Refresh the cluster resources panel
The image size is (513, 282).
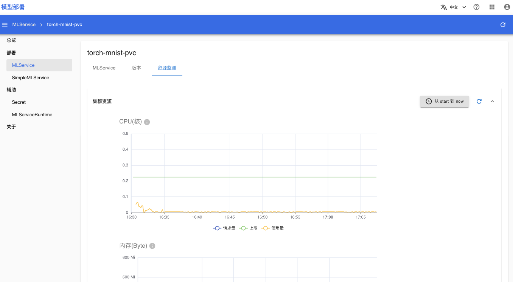click(479, 101)
